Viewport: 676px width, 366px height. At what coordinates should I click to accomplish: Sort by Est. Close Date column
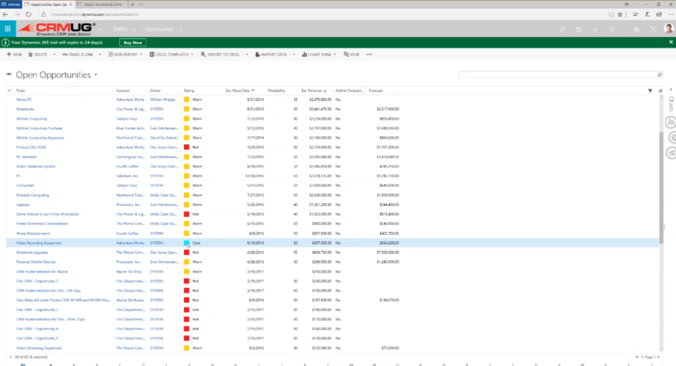coord(240,91)
